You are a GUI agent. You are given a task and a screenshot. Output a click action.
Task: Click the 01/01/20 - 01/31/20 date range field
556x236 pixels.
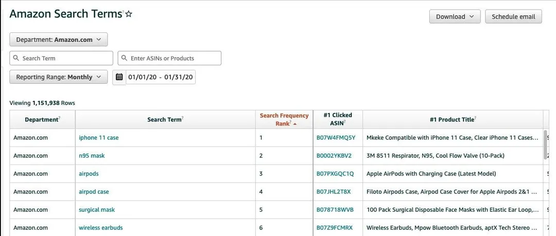click(x=161, y=77)
